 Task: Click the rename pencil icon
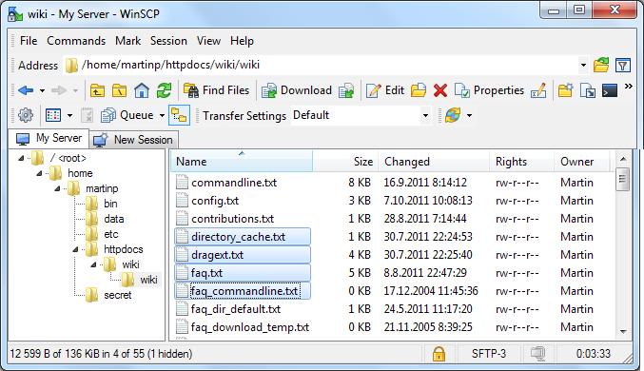pyautogui.click(x=538, y=90)
